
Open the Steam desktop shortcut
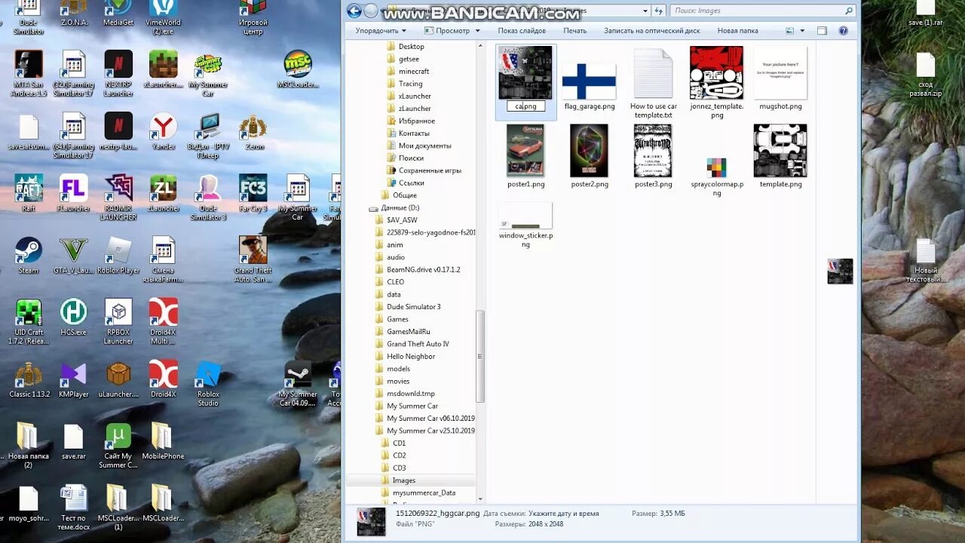(28, 255)
